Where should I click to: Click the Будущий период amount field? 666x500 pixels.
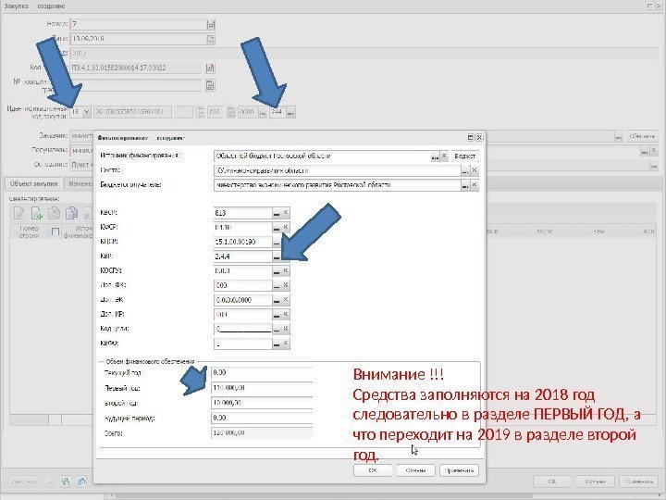[x=262, y=418]
